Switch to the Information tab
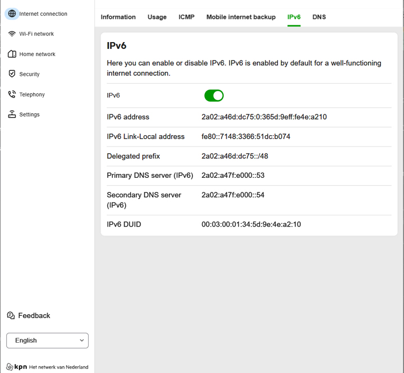Image resolution: width=404 pixels, height=373 pixels. click(118, 17)
